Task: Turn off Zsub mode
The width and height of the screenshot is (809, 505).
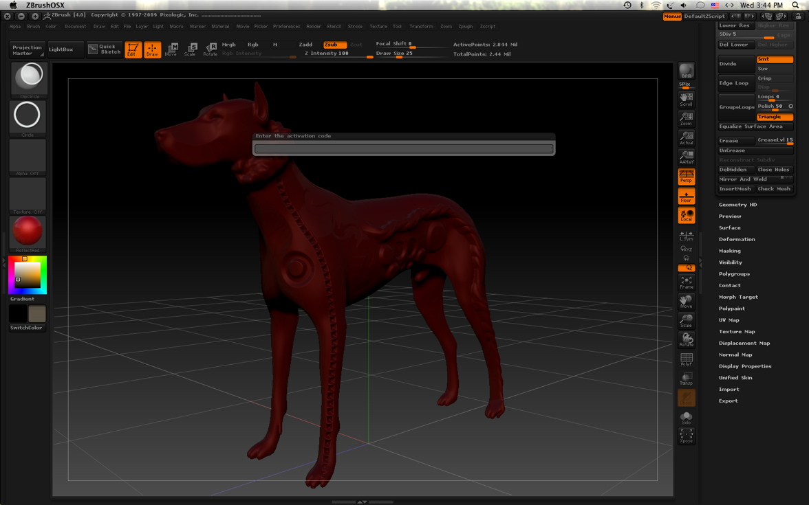Action: click(x=334, y=45)
